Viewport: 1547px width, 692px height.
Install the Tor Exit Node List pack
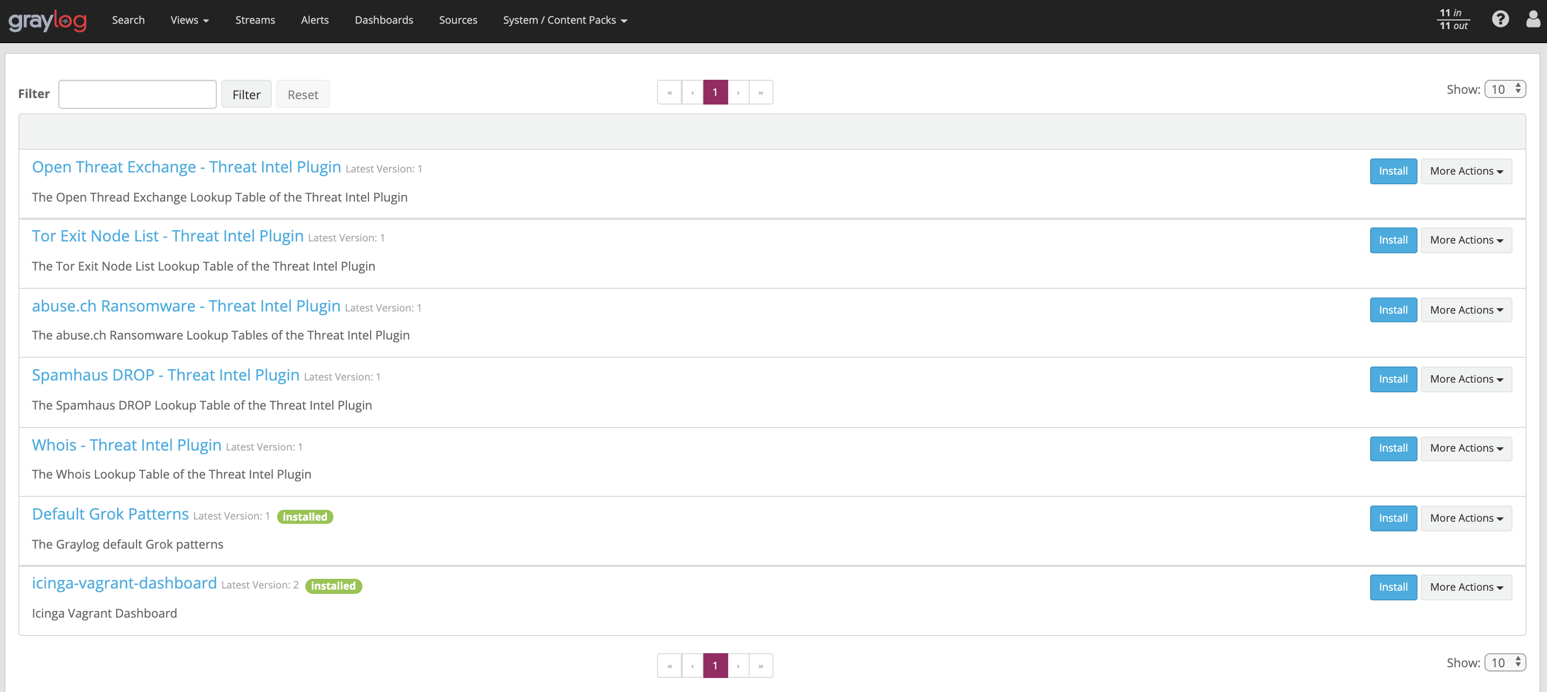coord(1393,240)
